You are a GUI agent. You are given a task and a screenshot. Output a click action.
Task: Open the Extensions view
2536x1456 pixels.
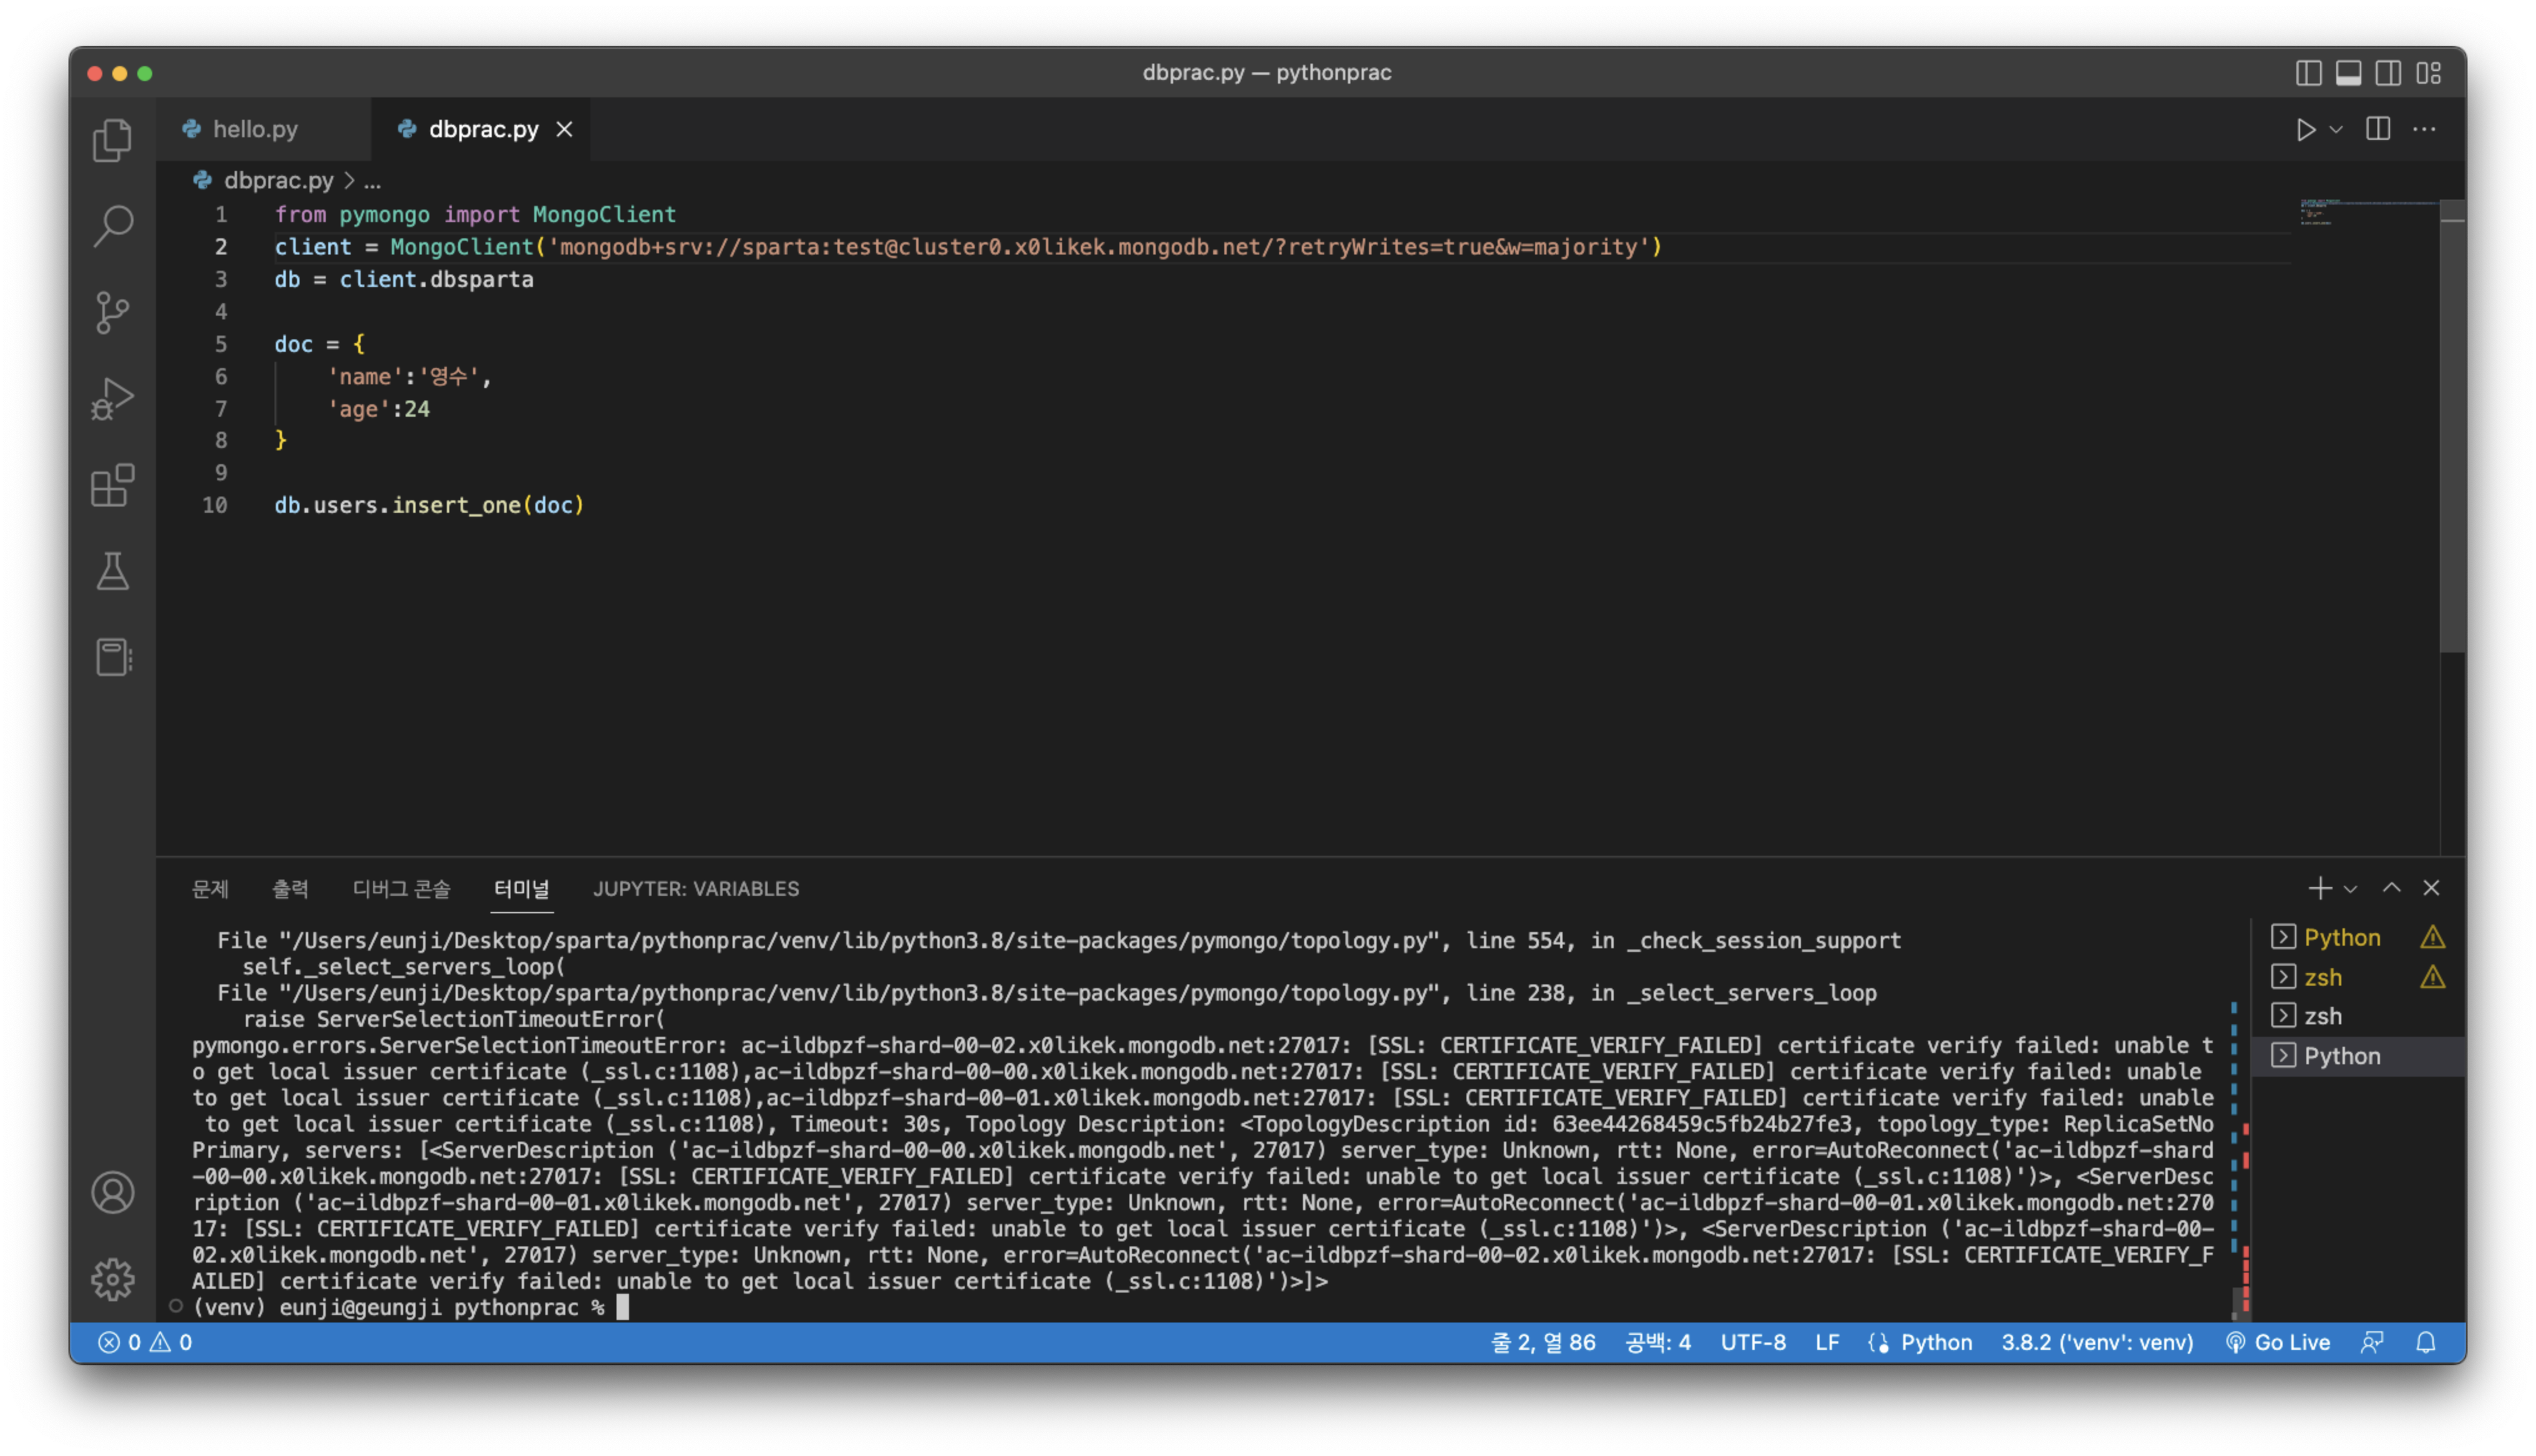tap(112, 486)
